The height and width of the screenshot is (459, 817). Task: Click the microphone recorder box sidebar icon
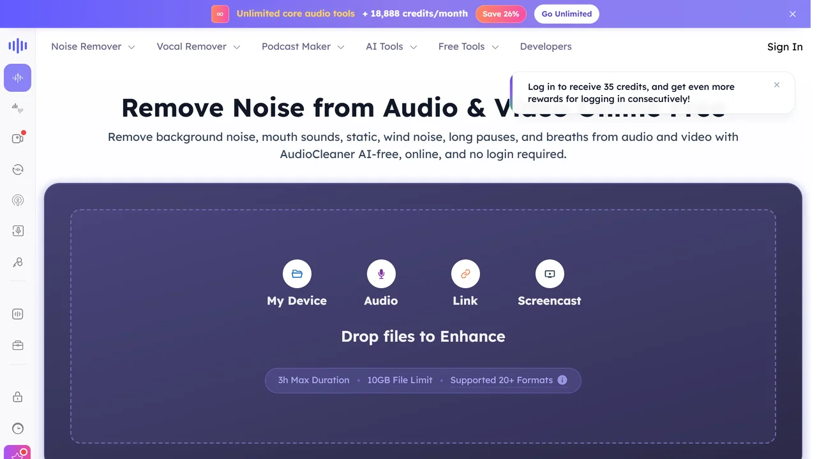18,231
